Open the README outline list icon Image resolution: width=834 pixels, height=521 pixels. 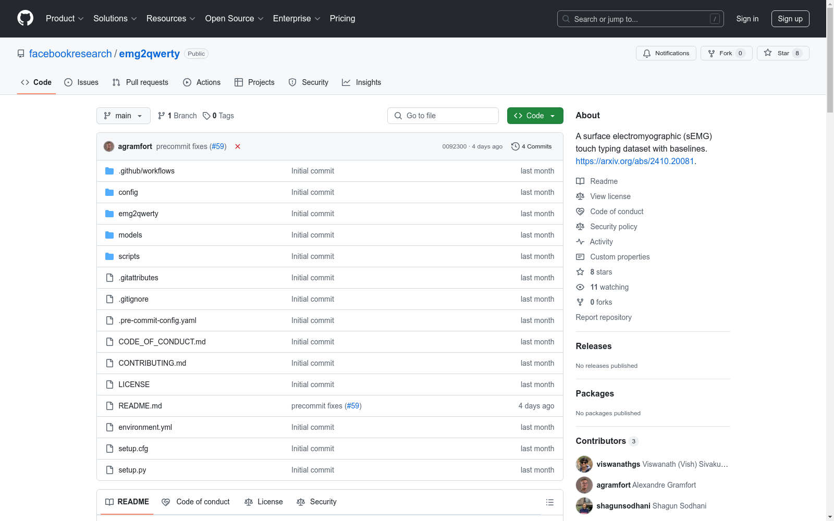click(549, 502)
